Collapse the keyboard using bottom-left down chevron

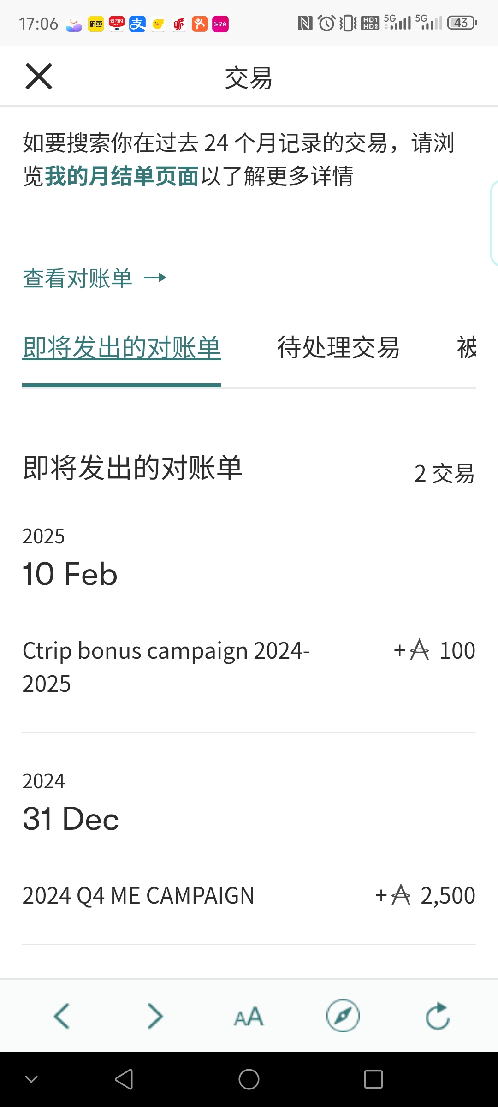coord(31,1079)
